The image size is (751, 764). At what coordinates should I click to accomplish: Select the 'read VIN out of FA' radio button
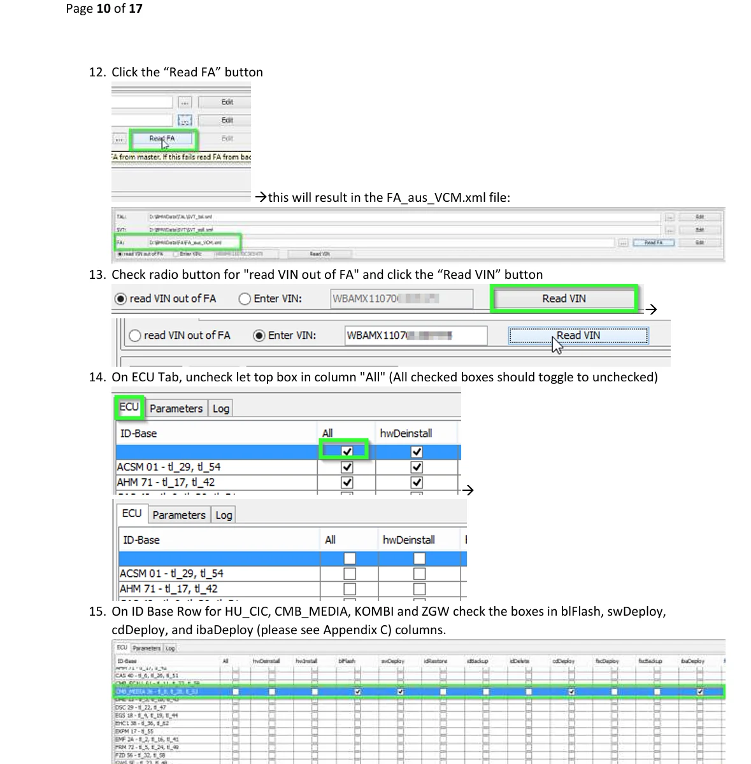(x=120, y=298)
